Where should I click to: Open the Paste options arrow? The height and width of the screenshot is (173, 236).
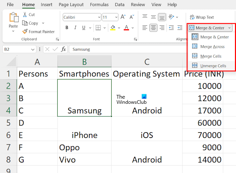[13, 31]
